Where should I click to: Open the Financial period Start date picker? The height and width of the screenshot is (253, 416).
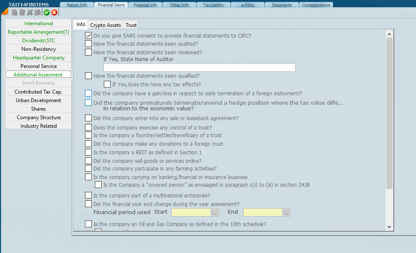pyautogui.click(x=214, y=212)
